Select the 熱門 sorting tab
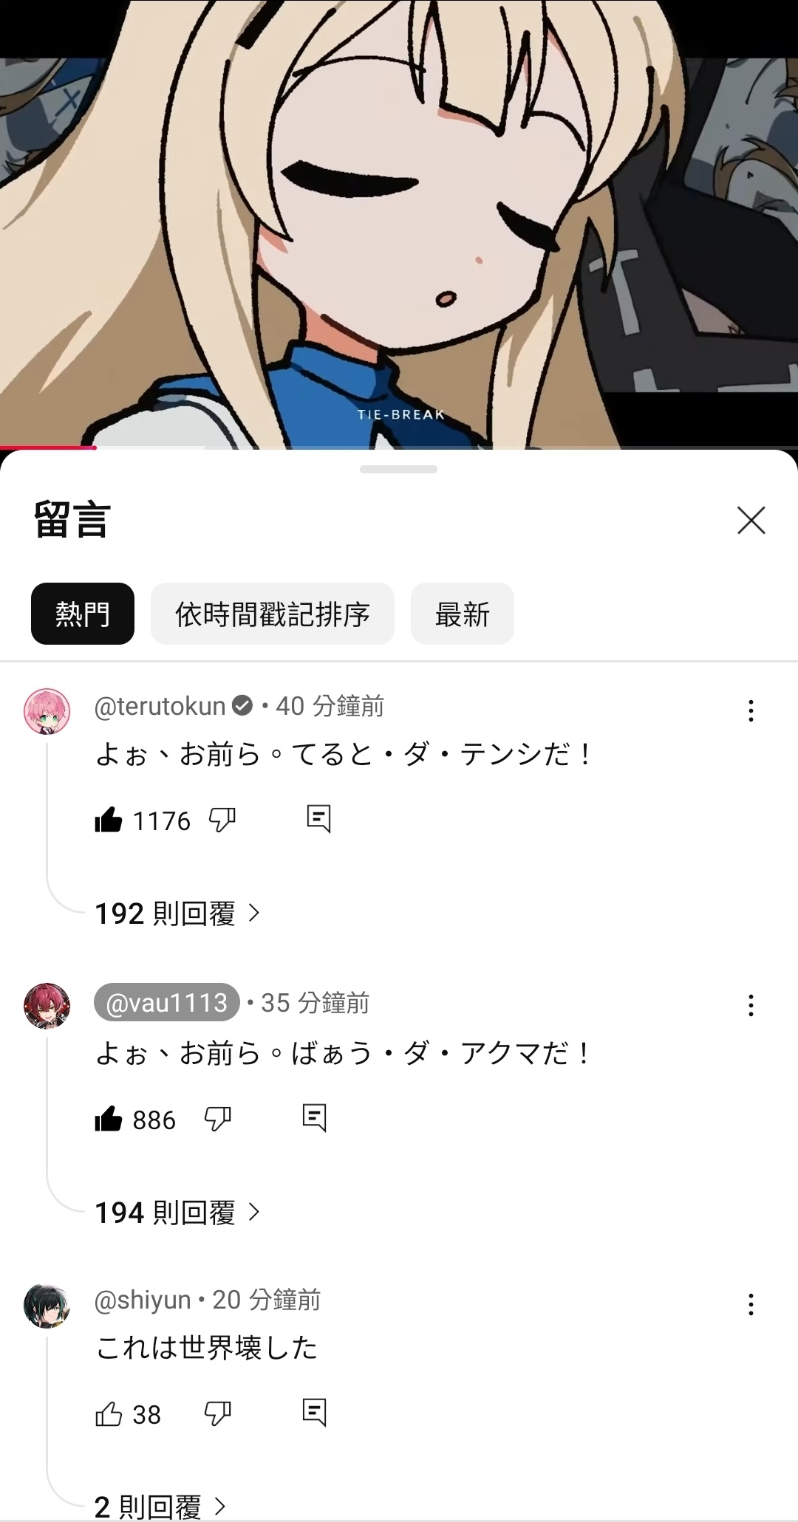798x1522 pixels. click(x=83, y=614)
